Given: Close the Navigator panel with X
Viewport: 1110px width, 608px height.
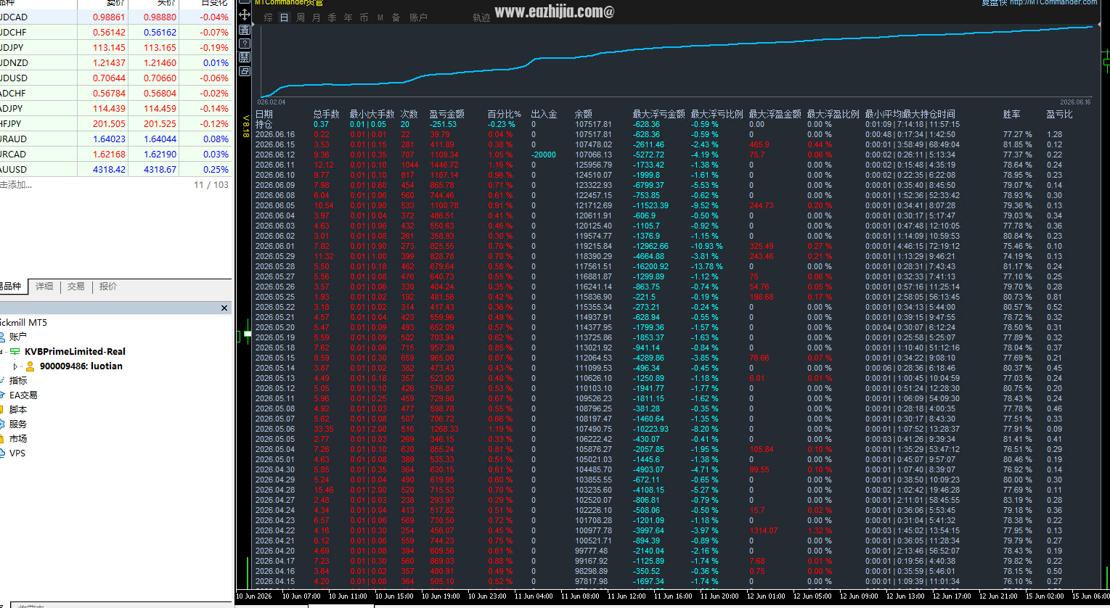Looking at the screenshot, I should pos(224,308).
